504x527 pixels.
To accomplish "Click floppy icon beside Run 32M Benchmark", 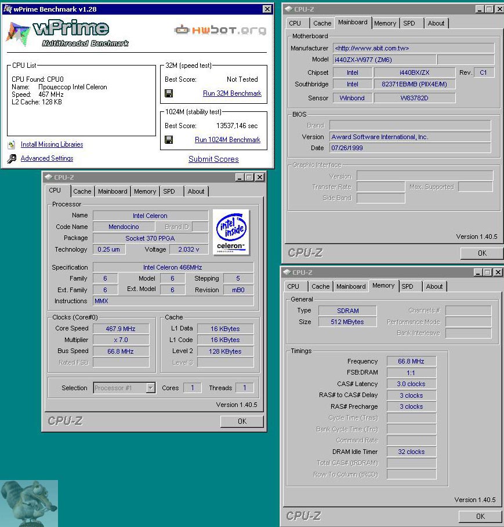I will [169, 93].
